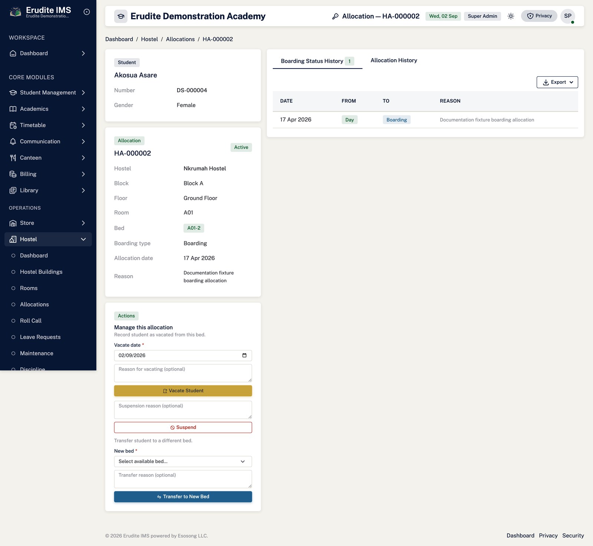This screenshot has width=593, height=546.
Task: Select the Boarding Status History tab
Action: (x=317, y=61)
